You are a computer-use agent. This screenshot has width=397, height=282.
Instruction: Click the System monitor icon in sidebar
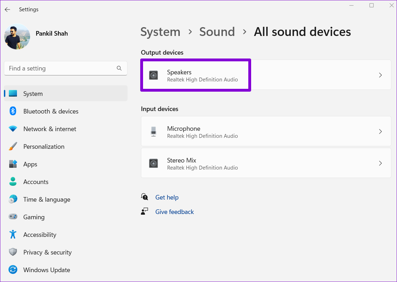13,93
